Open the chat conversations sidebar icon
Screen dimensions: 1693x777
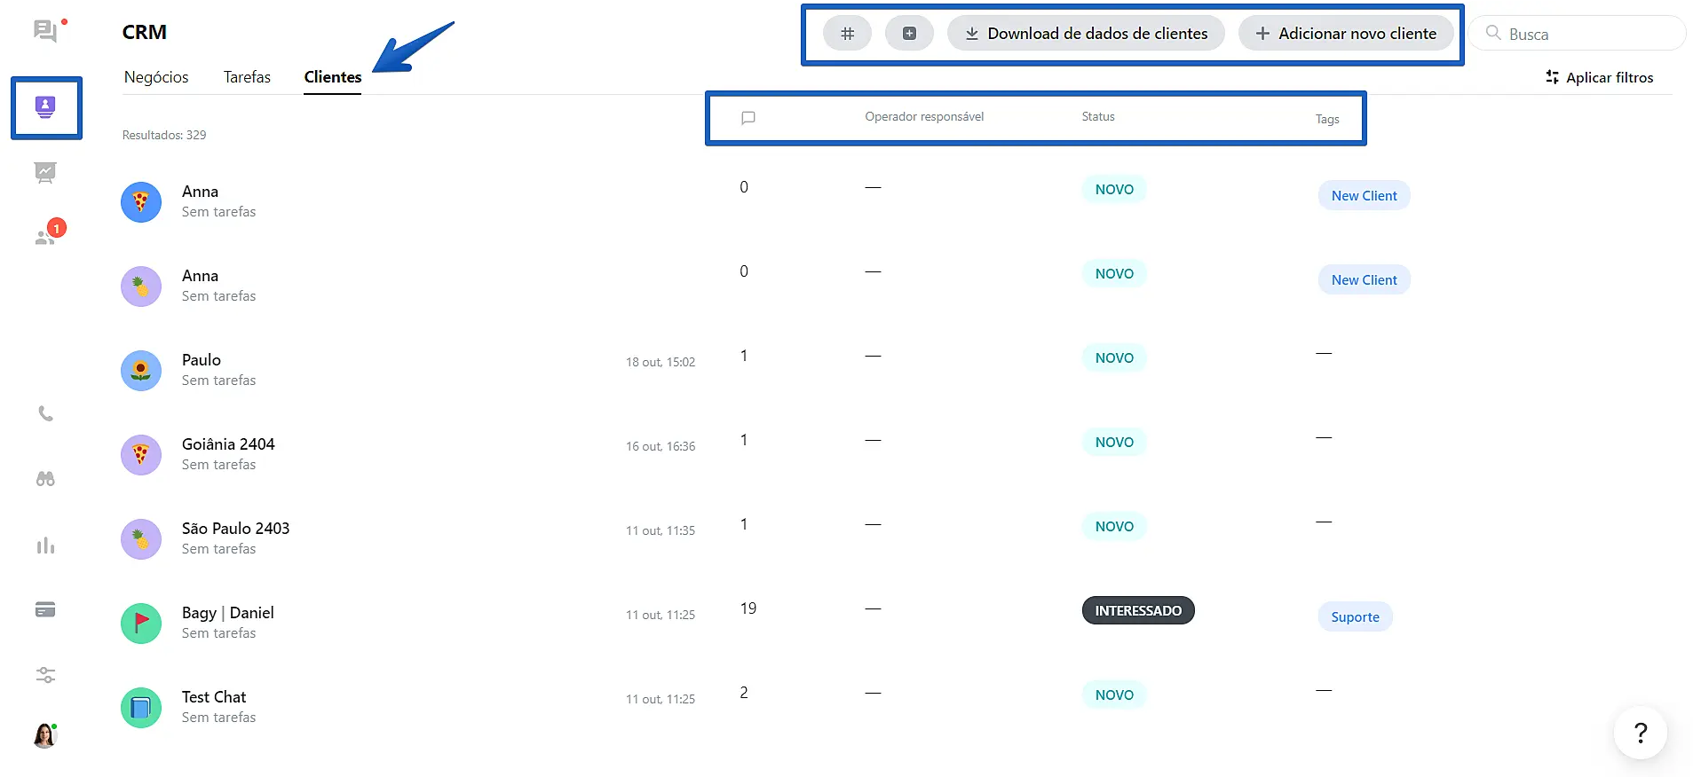pos(44,32)
